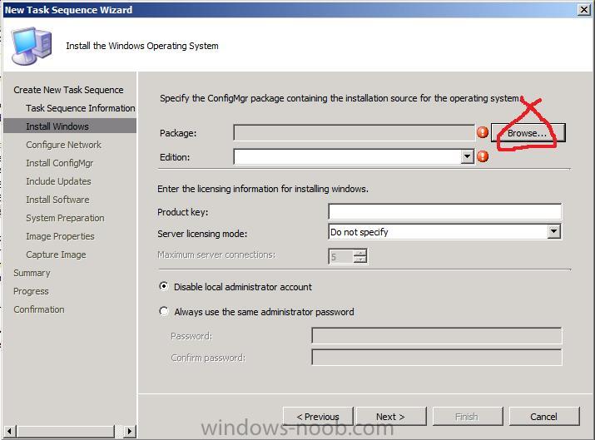Click 'Install the Windows Operating System' heading

click(x=142, y=46)
